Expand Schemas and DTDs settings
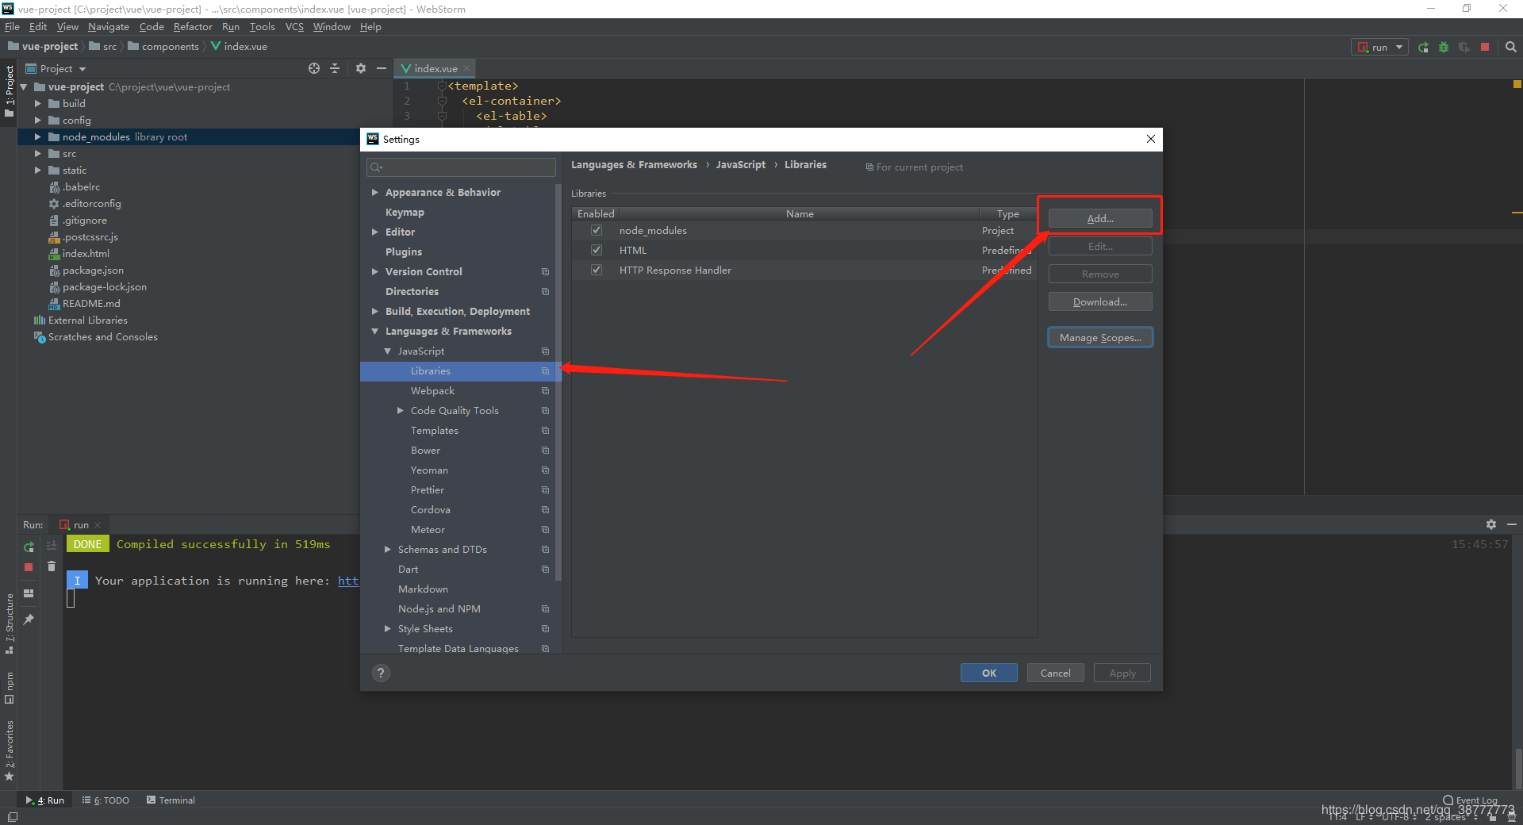 (x=387, y=550)
